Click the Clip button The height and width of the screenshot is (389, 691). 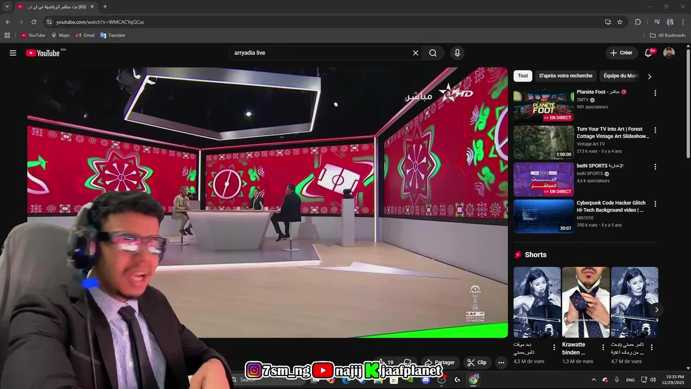click(x=477, y=363)
